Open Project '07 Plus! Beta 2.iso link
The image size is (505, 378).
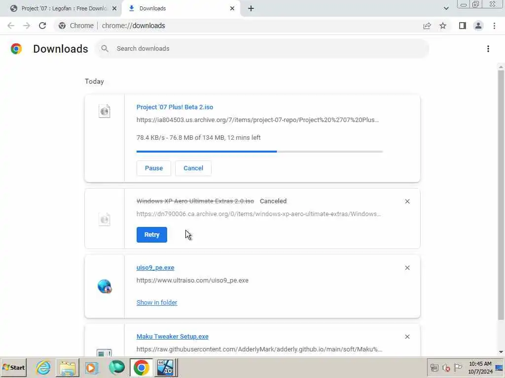pyautogui.click(x=175, y=107)
